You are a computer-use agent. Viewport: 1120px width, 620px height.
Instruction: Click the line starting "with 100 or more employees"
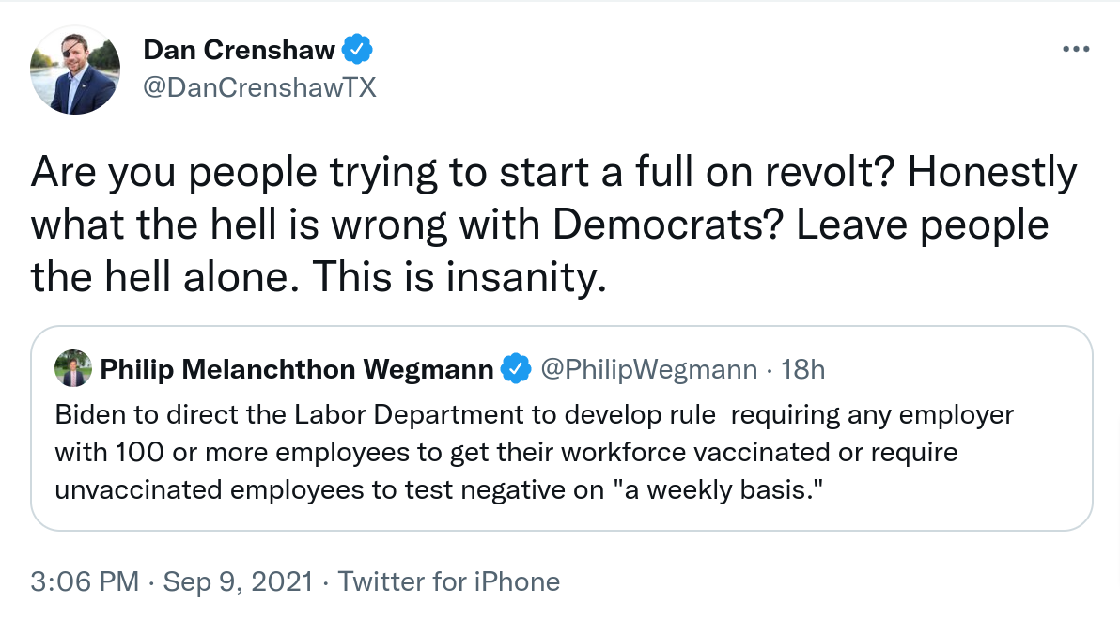(506, 452)
